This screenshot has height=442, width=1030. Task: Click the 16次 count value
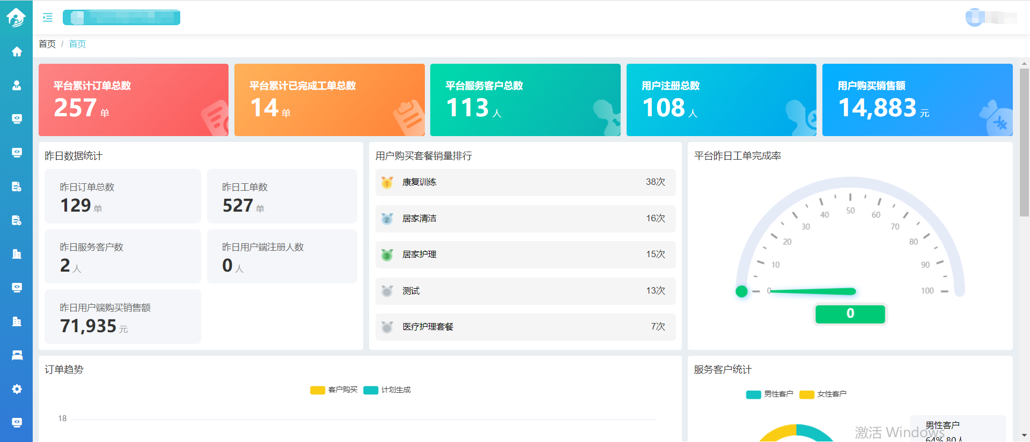point(656,219)
